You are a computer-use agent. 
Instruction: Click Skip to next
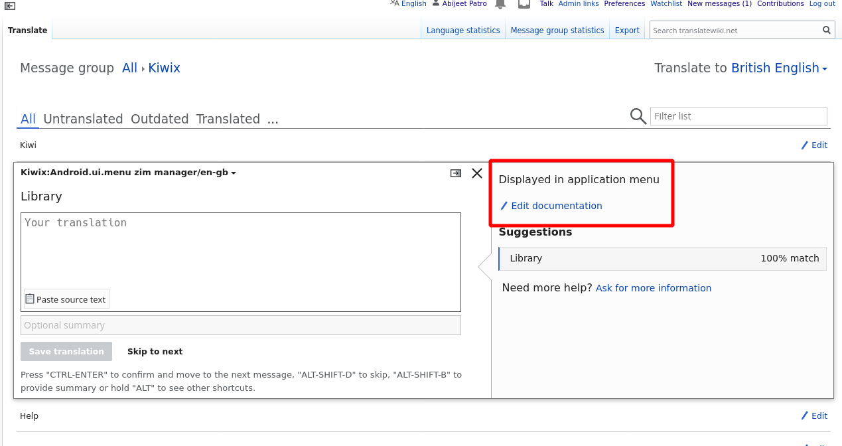[155, 351]
